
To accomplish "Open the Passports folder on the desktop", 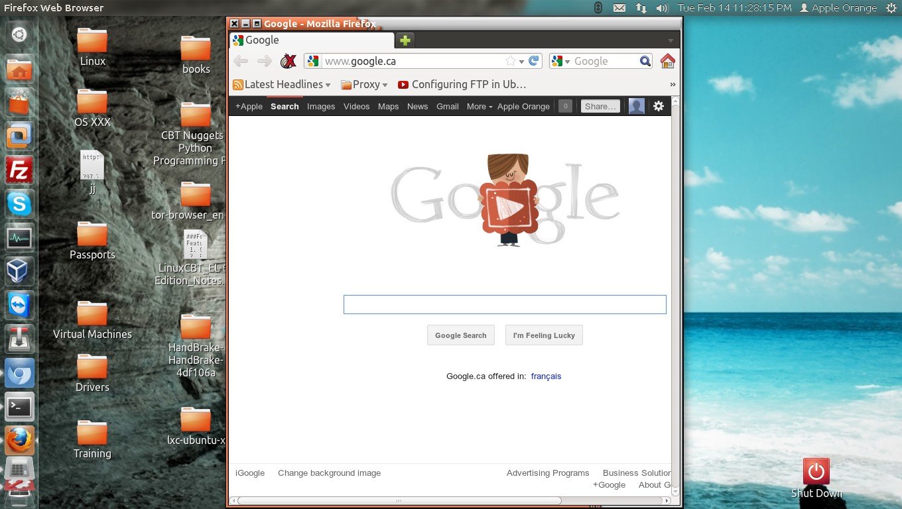I will point(92,241).
